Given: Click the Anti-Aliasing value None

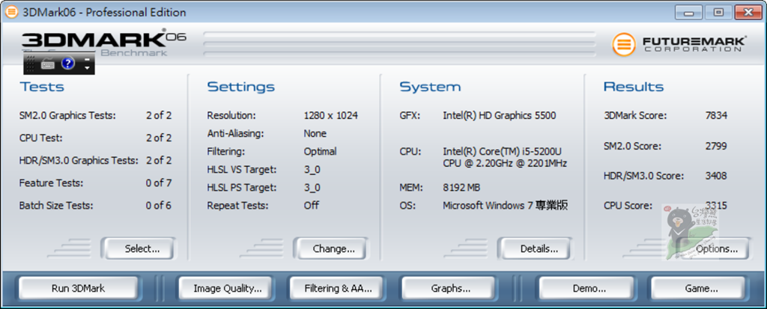Looking at the screenshot, I should click(x=315, y=133).
